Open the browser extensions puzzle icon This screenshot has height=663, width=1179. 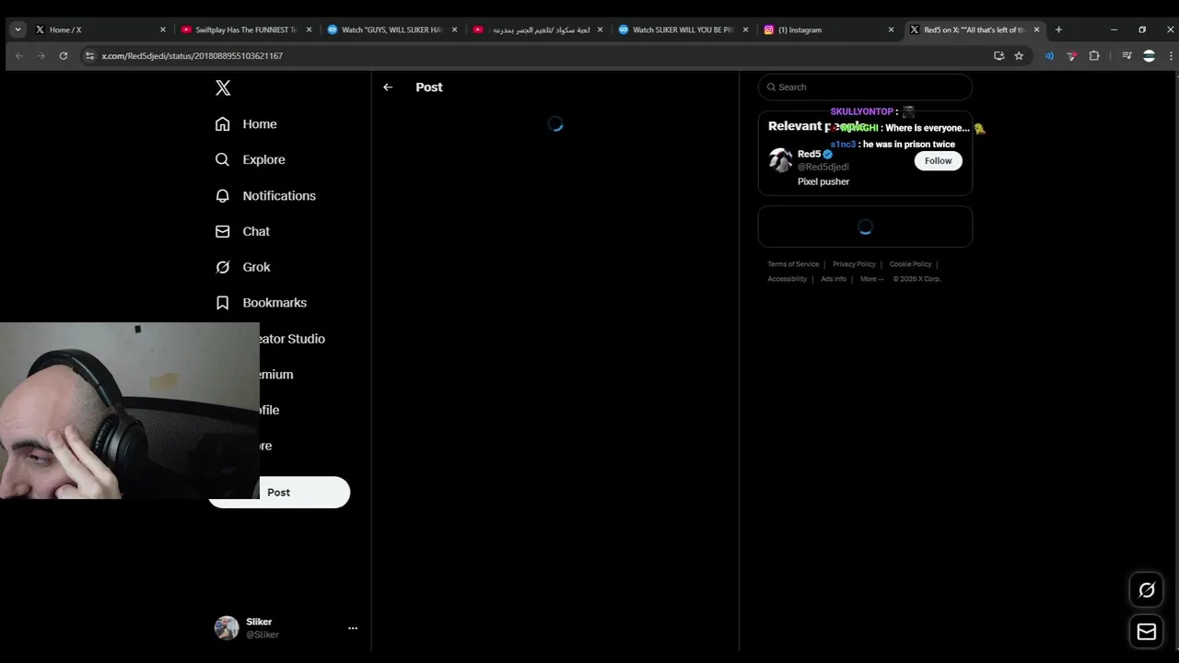pyautogui.click(x=1094, y=55)
